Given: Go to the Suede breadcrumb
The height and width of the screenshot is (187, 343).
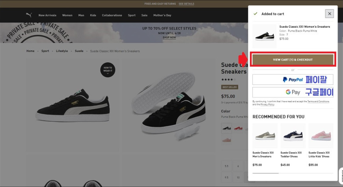Looking at the screenshot, I should [x=79, y=51].
